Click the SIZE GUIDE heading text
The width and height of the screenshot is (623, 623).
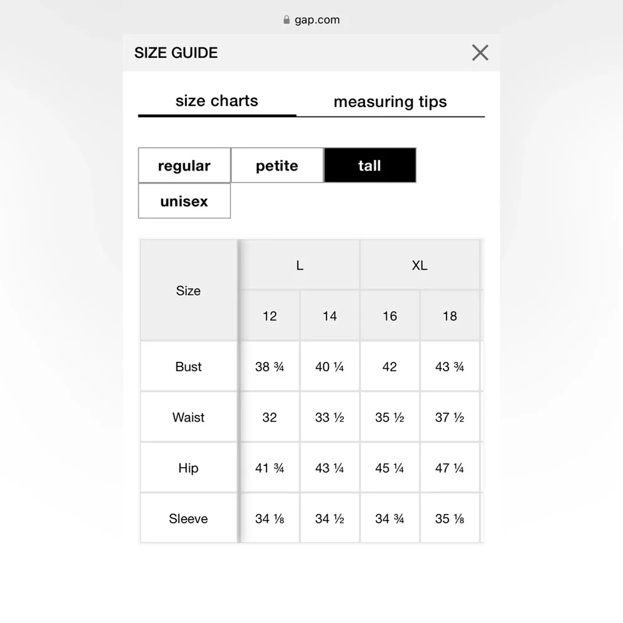[x=176, y=53]
